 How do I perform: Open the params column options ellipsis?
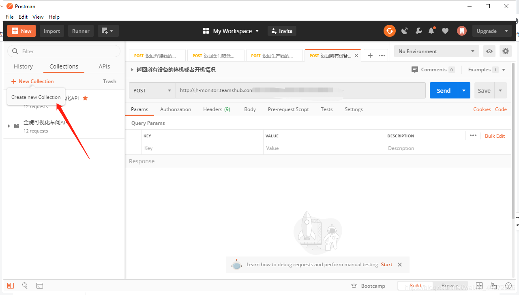[x=473, y=136]
